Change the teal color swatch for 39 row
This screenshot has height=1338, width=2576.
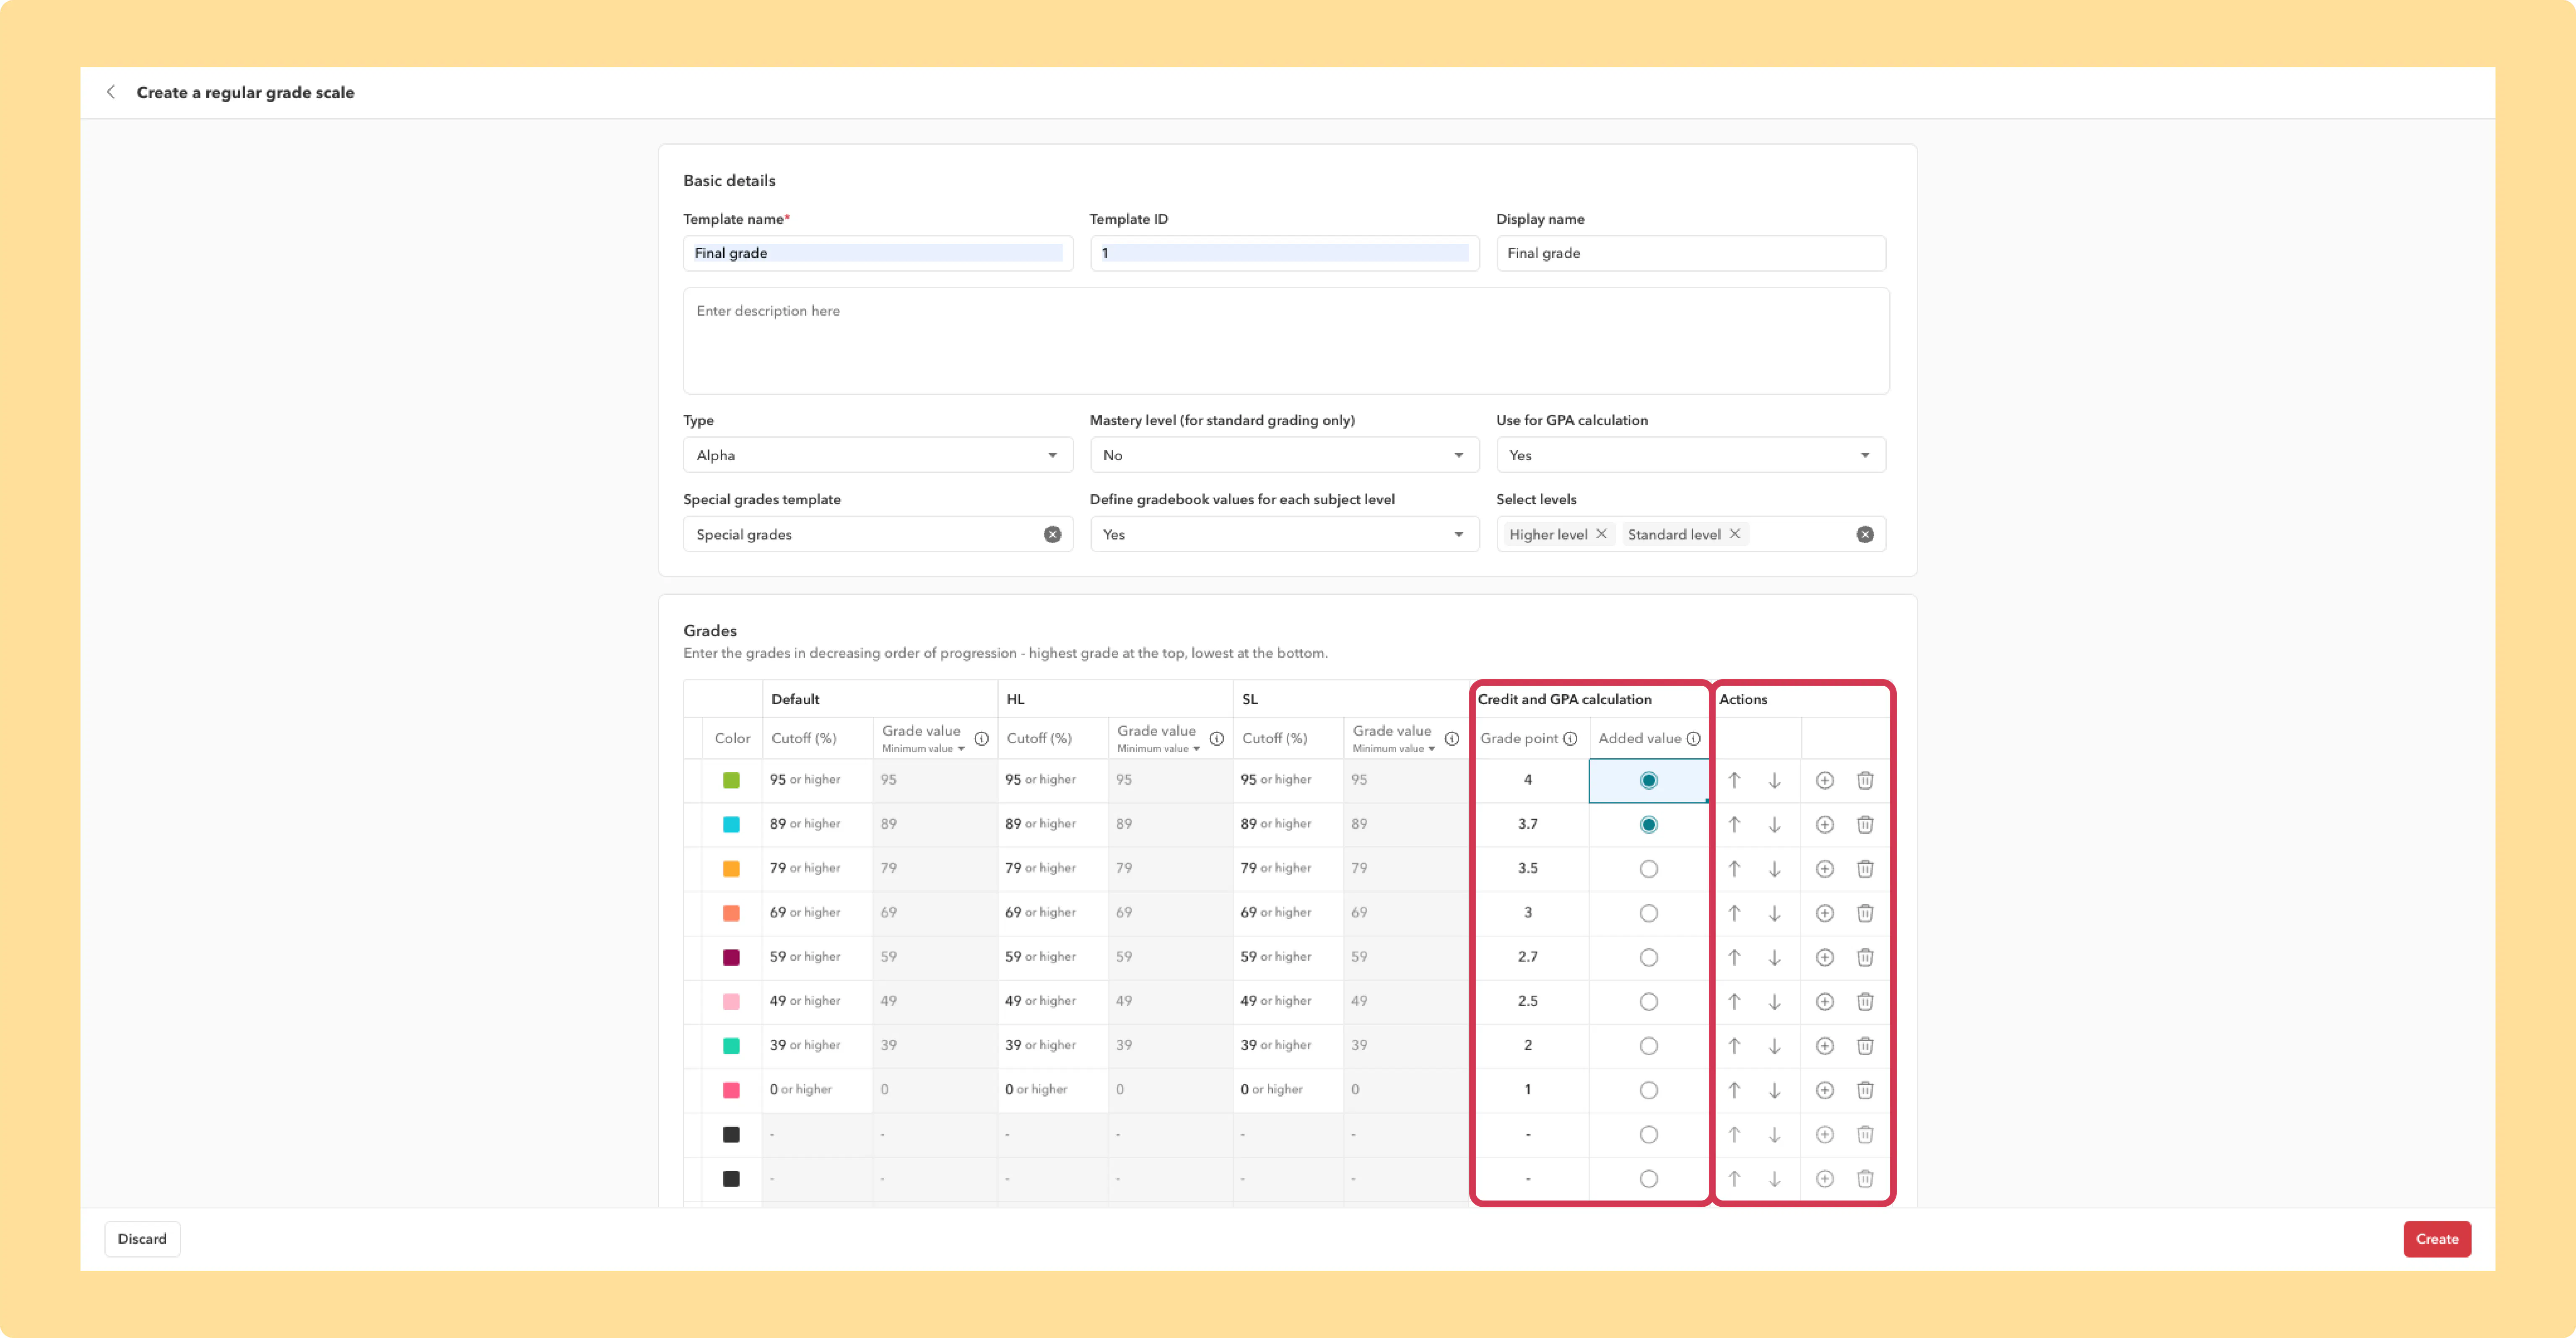pos(731,1046)
